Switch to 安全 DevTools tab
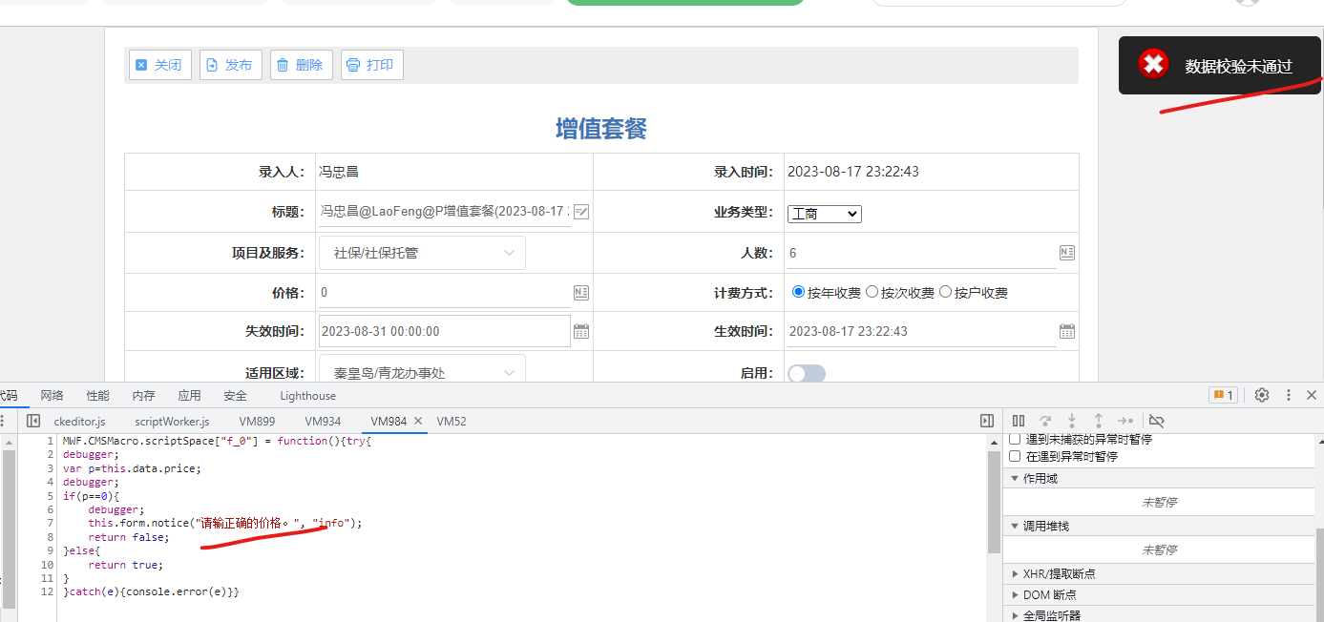 (235, 396)
